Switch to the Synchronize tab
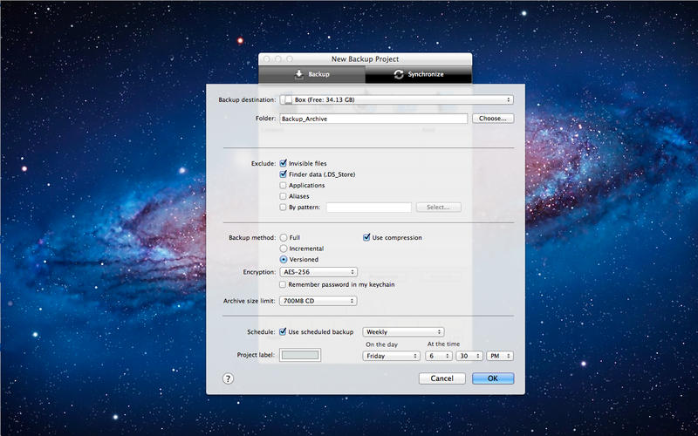 [419, 74]
